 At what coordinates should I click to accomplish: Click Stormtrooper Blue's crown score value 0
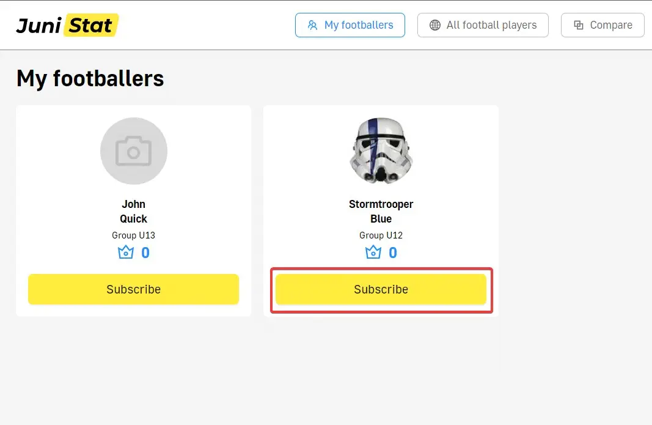click(x=393, y=253)
